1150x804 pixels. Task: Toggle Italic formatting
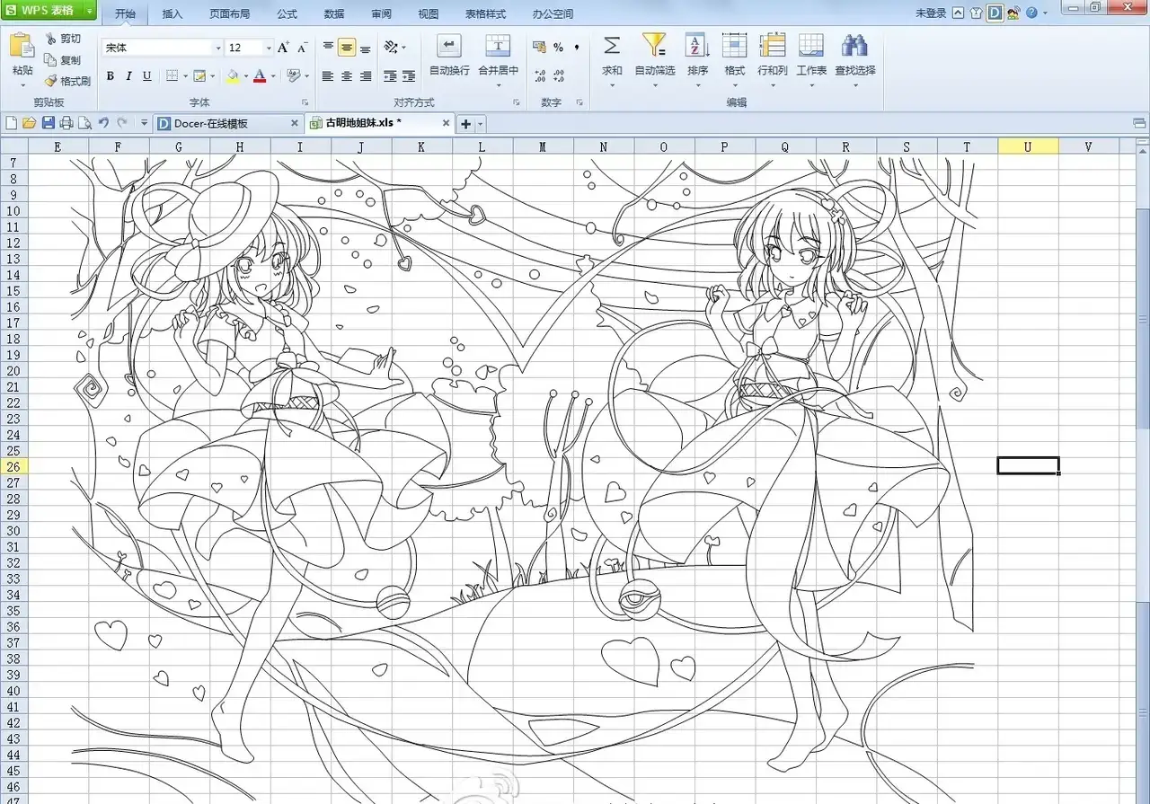tap(128, 76)
